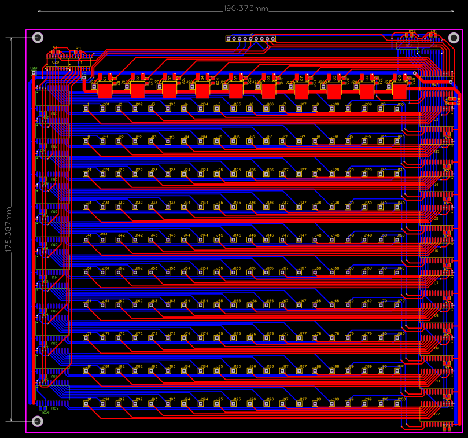Click resistor R25 on the right board edge

[x=452, y=101]
